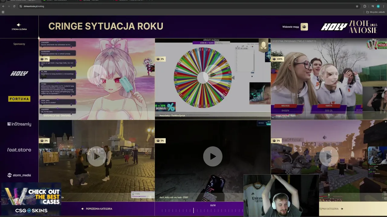Viewport: 387px width, 217px height.
Task: Click the duch, który robi mu loda caption
Action: pyautogui.click(x=174, y=197)
